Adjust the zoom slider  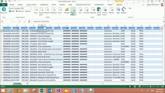[151, 87]
